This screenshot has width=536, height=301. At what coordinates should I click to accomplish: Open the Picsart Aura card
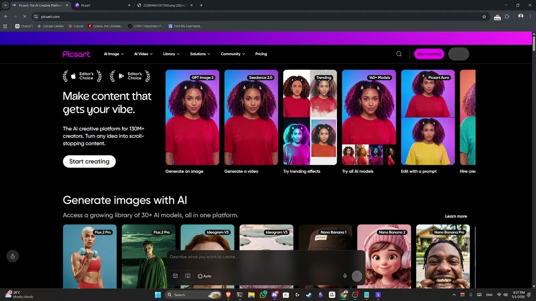(x=428, y=117)
